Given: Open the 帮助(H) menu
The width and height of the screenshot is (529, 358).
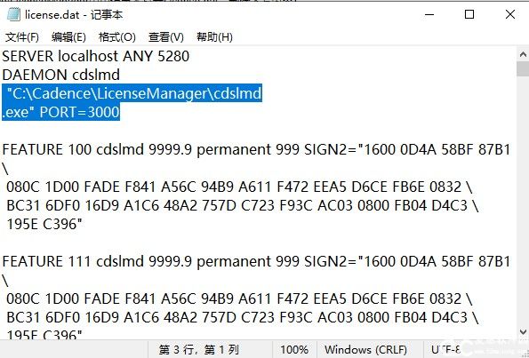Looking at the screenshot, I should coord(214,36).
